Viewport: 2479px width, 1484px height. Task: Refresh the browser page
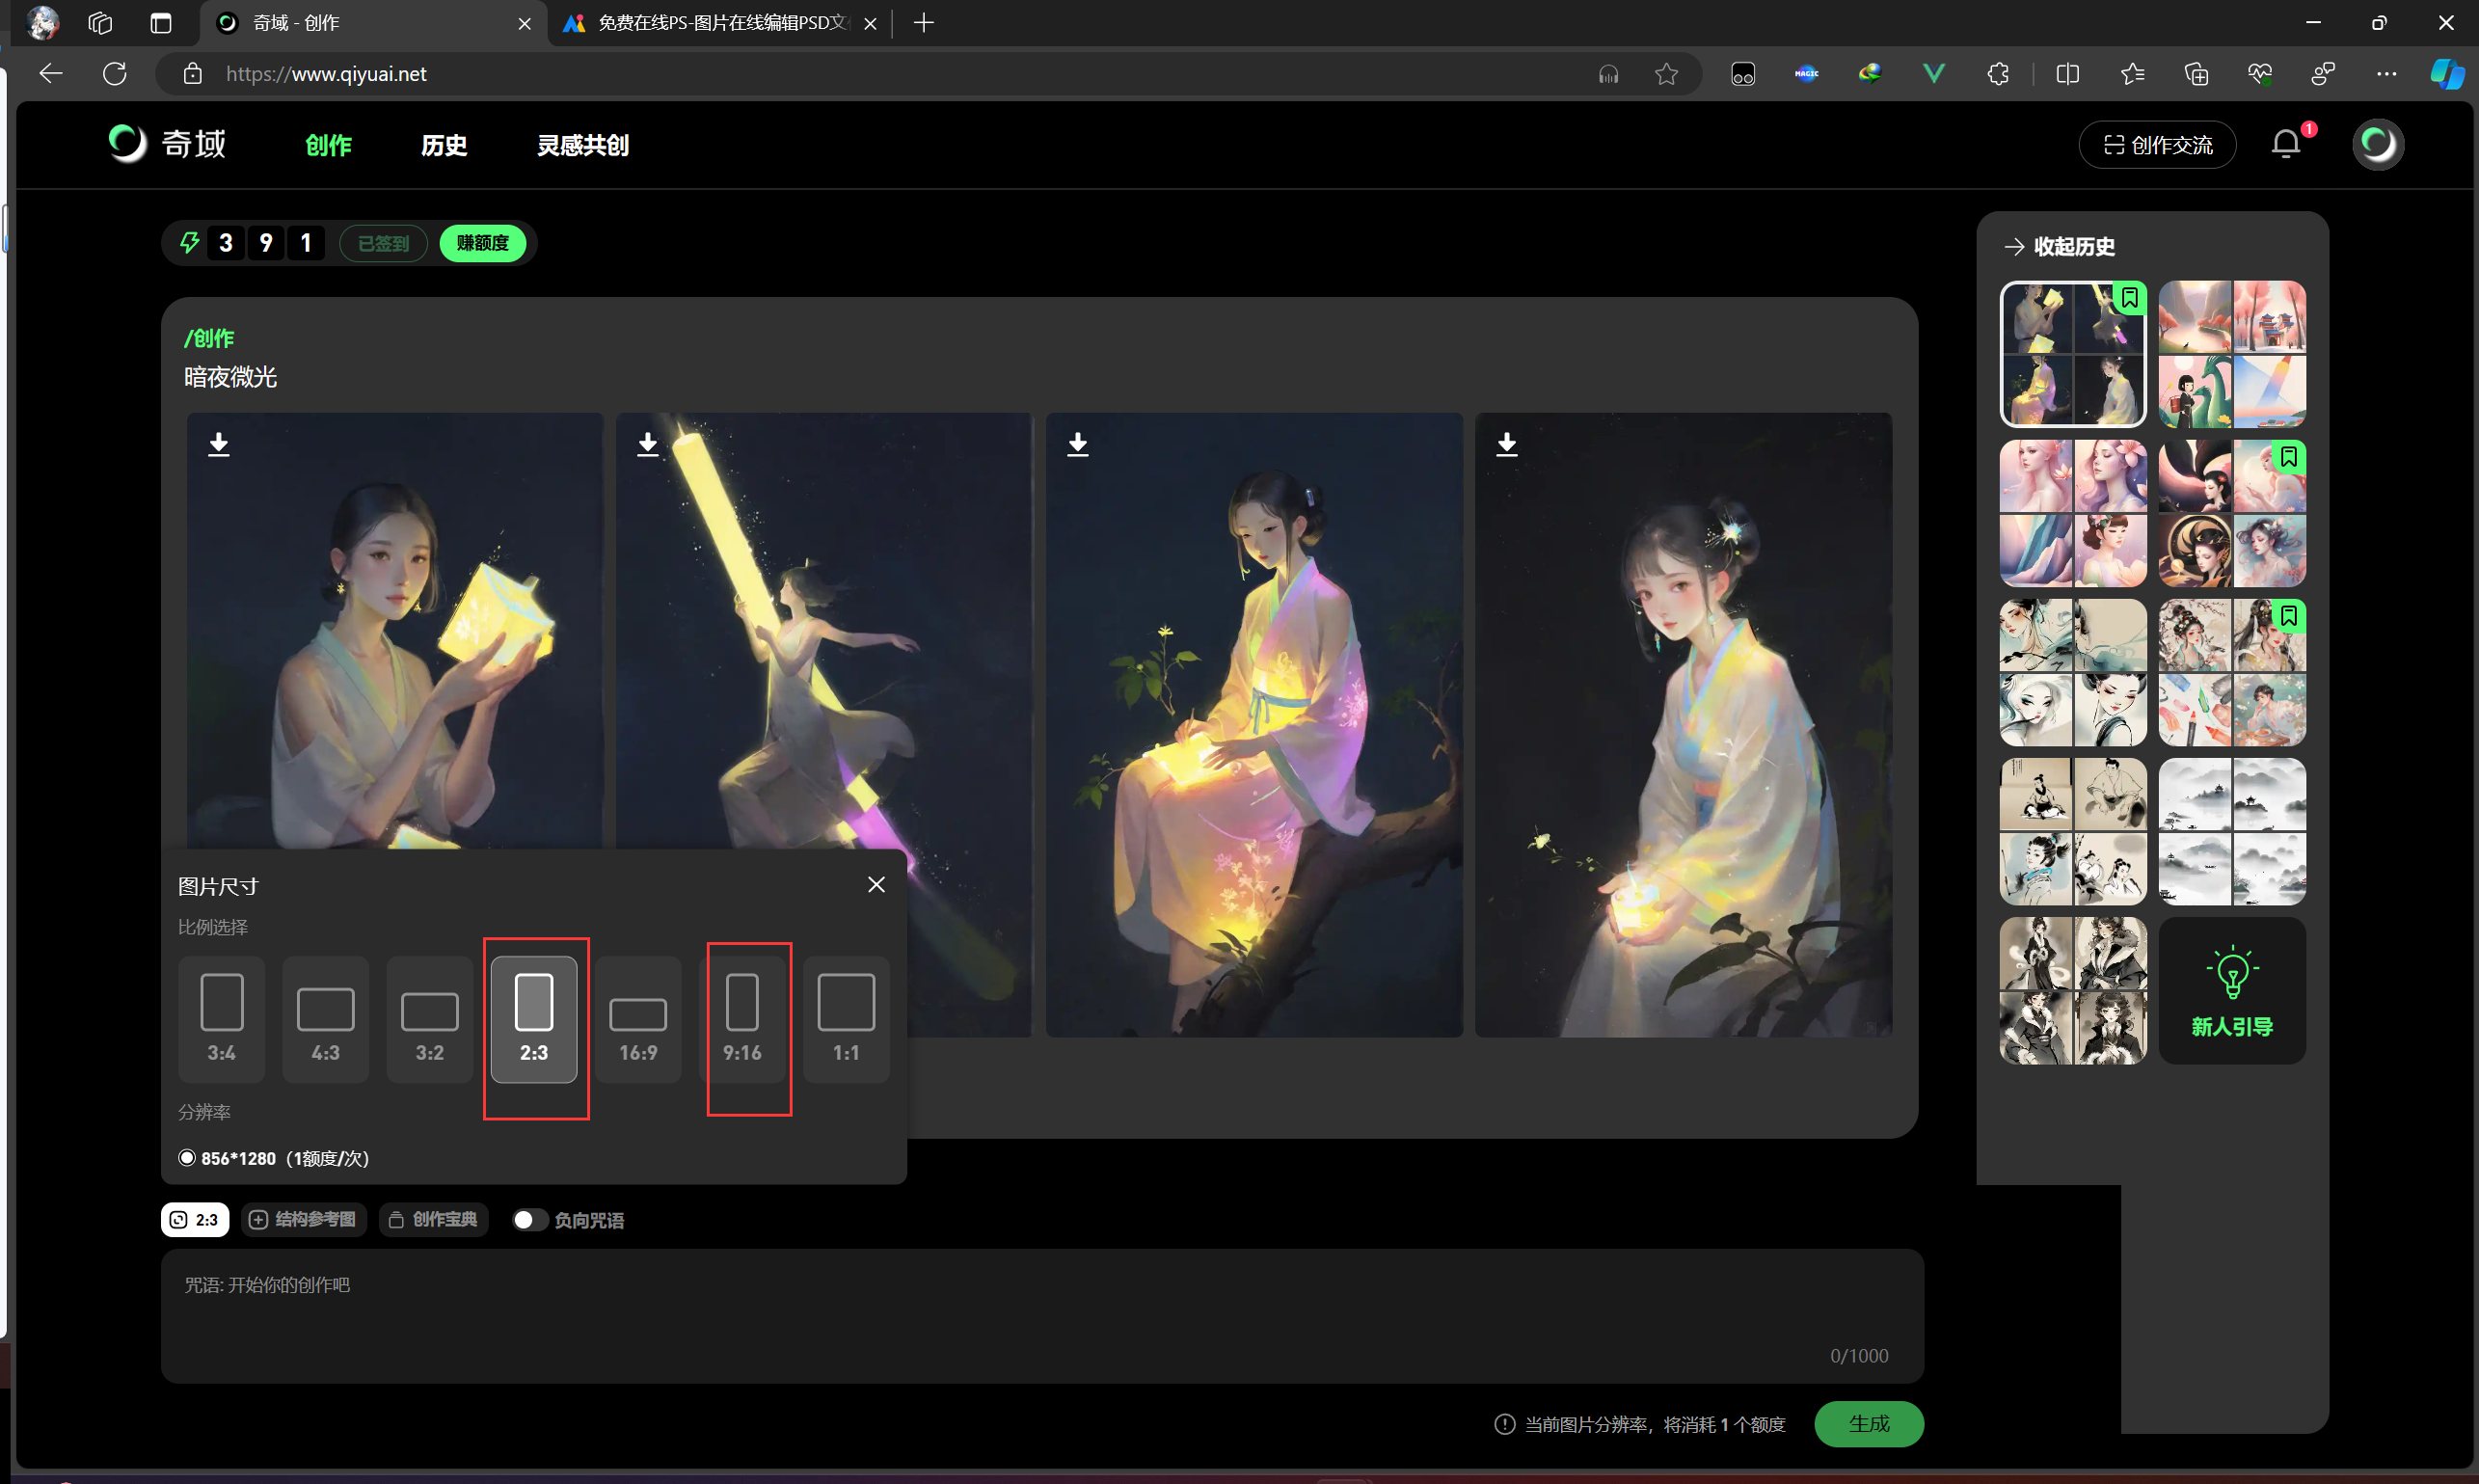(x=115, y=74)
